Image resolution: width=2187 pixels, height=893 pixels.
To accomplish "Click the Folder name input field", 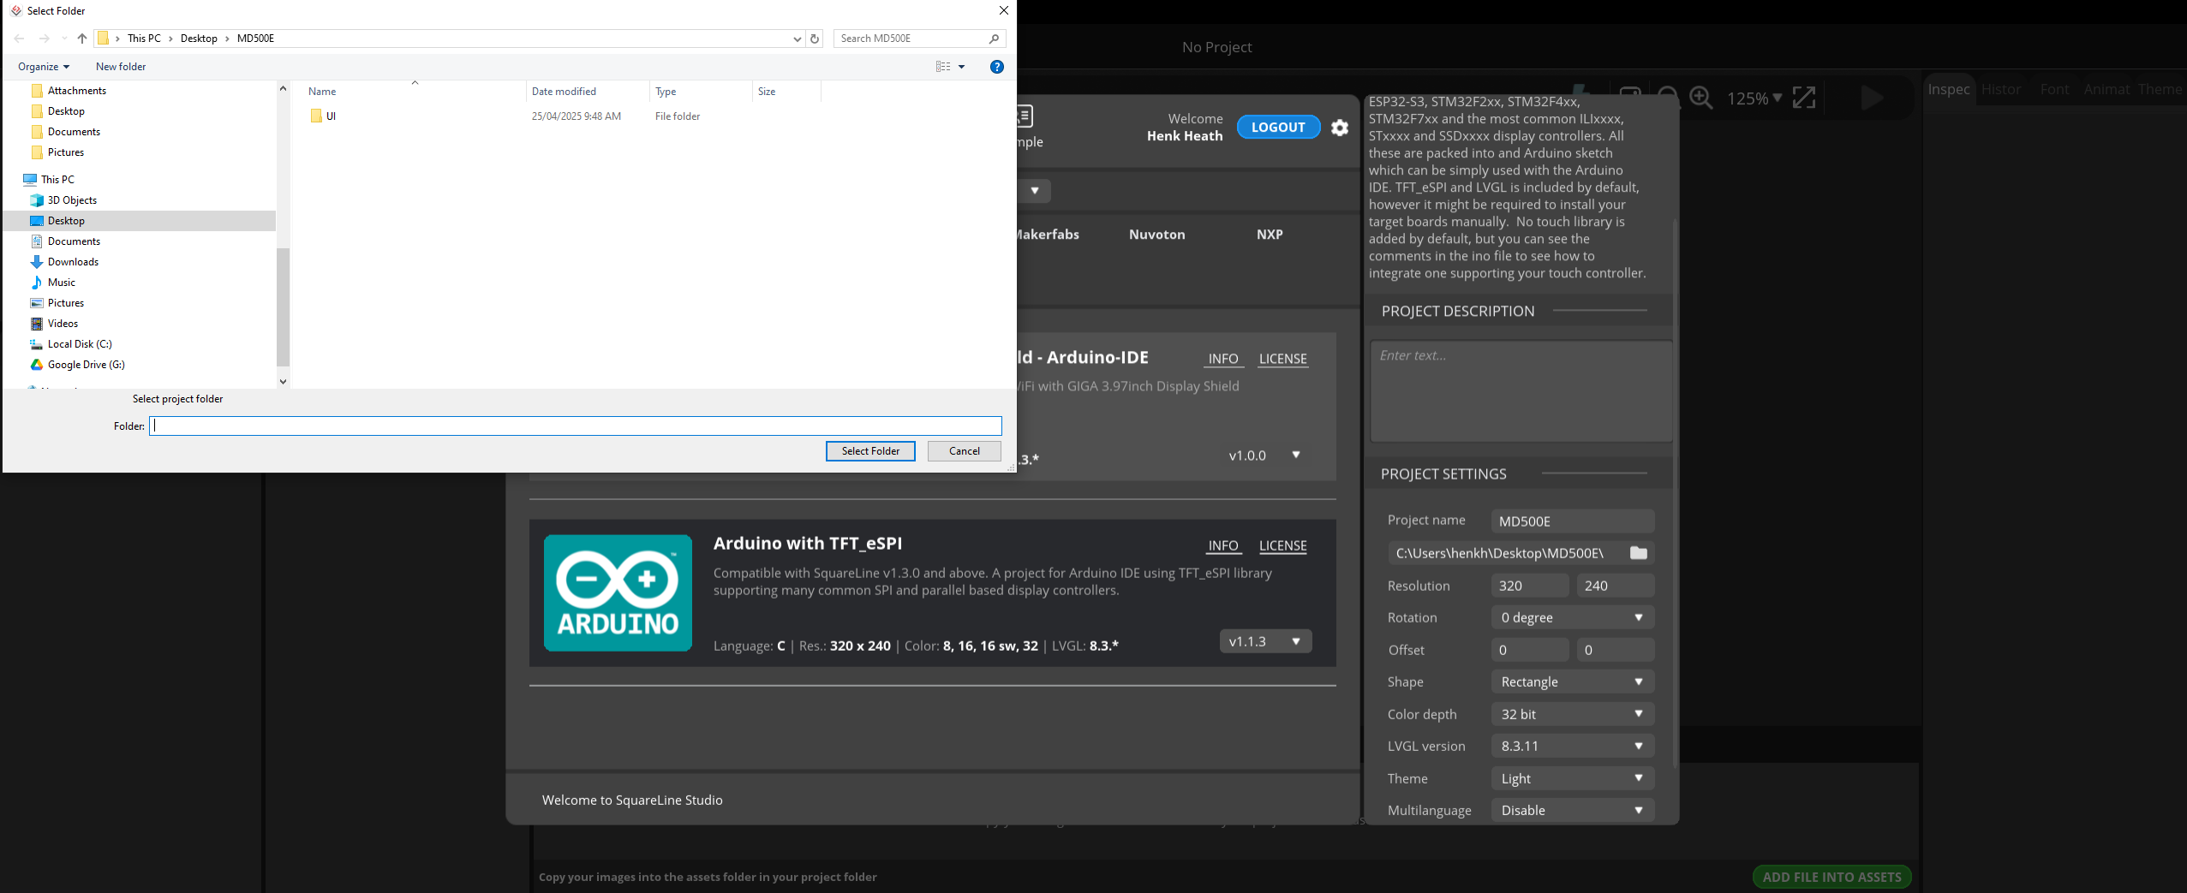I will 576,426.
